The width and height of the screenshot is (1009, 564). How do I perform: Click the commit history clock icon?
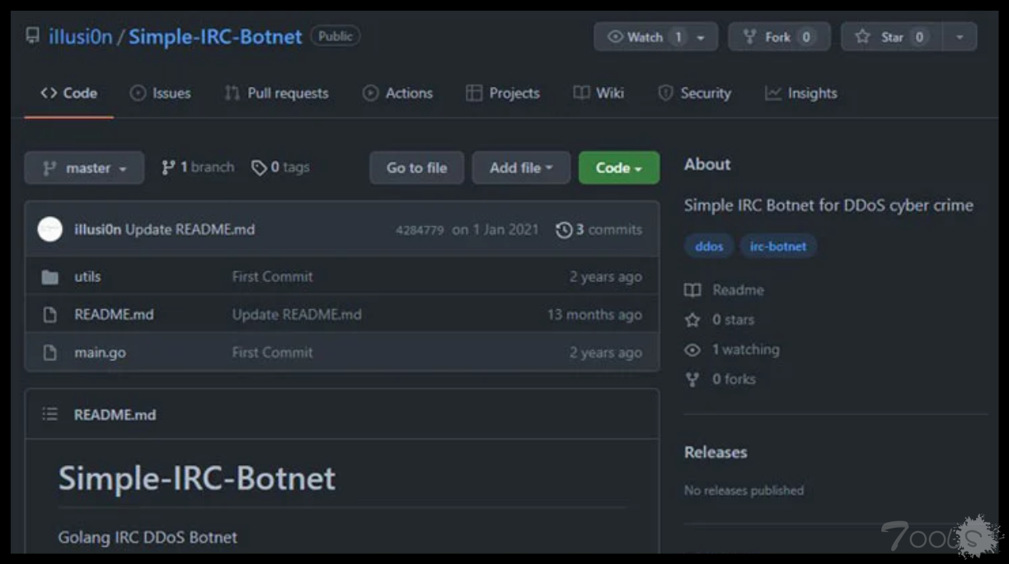point(564,230)
